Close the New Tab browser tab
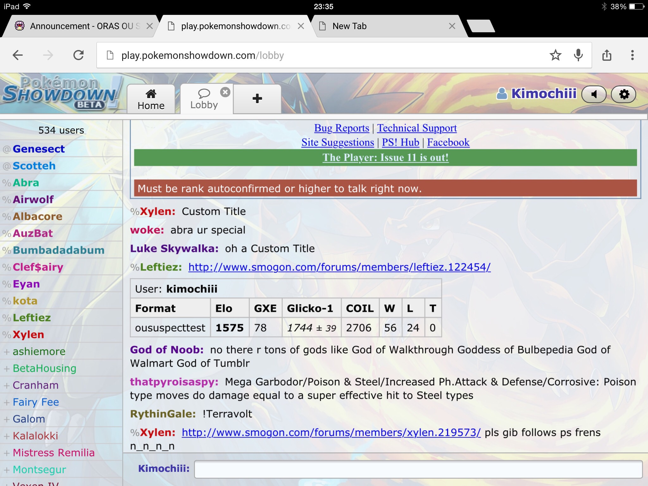The image size is (648, 486). click(452, 26)
